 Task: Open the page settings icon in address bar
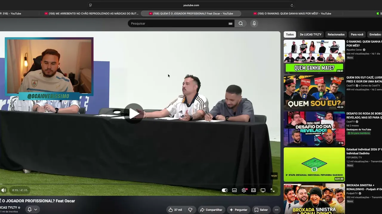coord(90,5)
